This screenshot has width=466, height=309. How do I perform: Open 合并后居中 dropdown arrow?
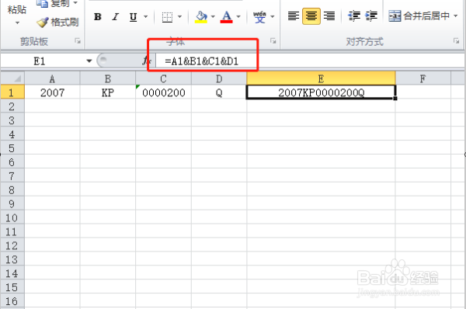pyautogui.click(x=456, y=16)
